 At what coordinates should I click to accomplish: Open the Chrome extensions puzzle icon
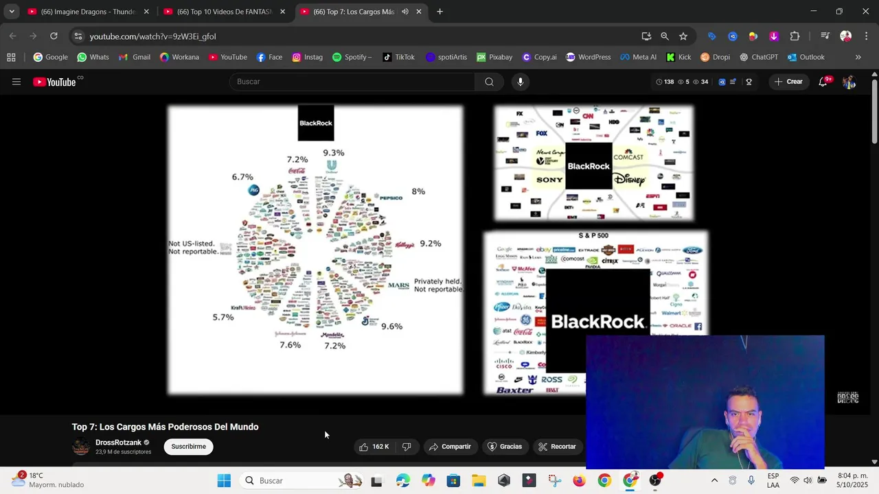pos(795,36)
